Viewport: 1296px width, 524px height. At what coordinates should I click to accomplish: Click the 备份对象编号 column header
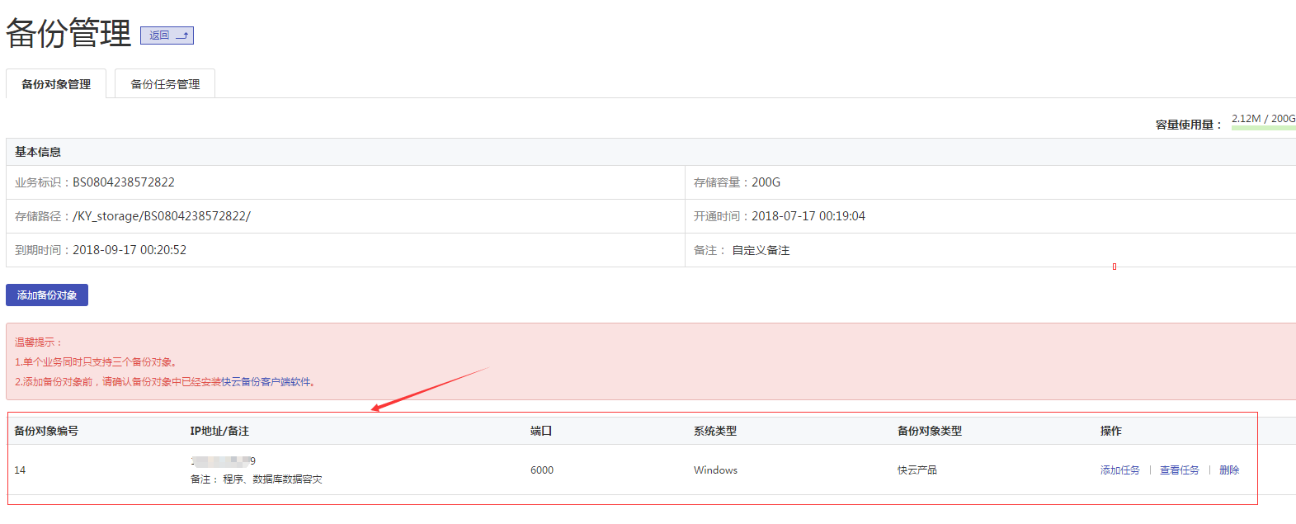(x=46, y=431)
